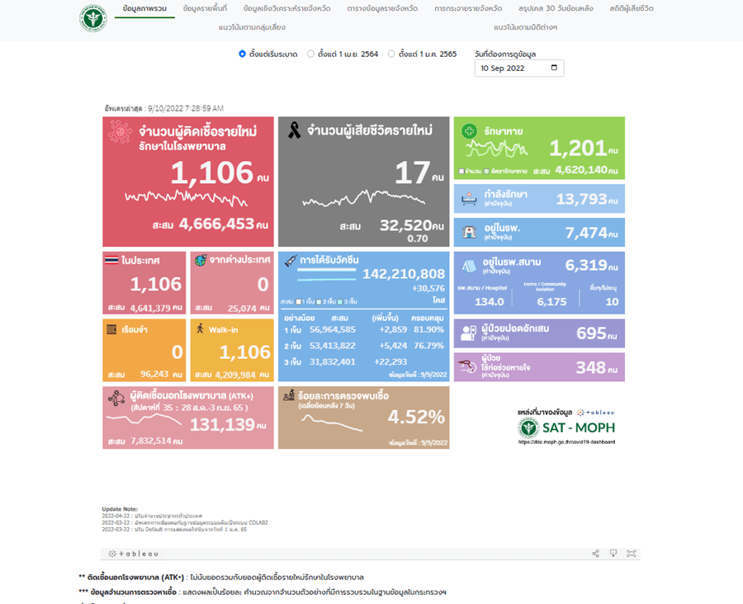This screenshot has width=743, height=604.
Task: Go to 'สถิติผู้เสียชีวิต' tab
Action: coord(632,8)
